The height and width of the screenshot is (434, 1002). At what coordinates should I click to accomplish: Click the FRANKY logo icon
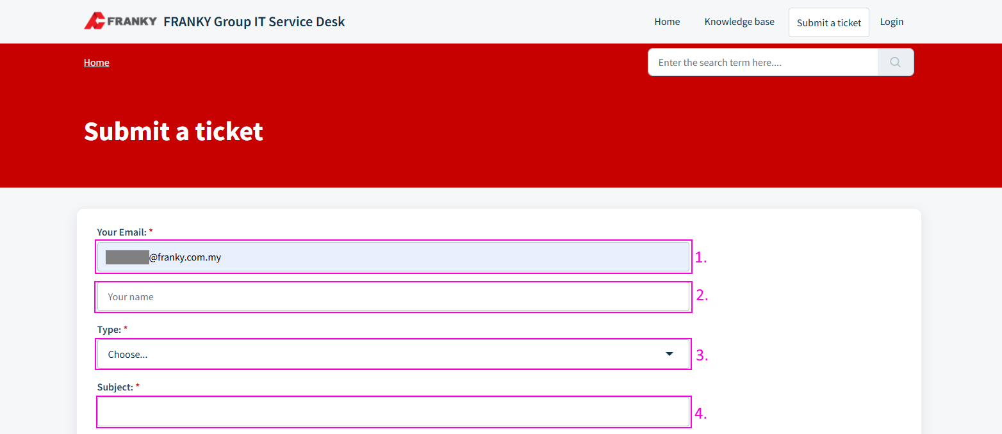[120, 21]
